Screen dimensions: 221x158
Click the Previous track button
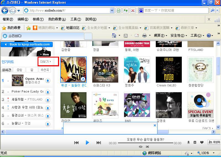(x=77, y=143)
